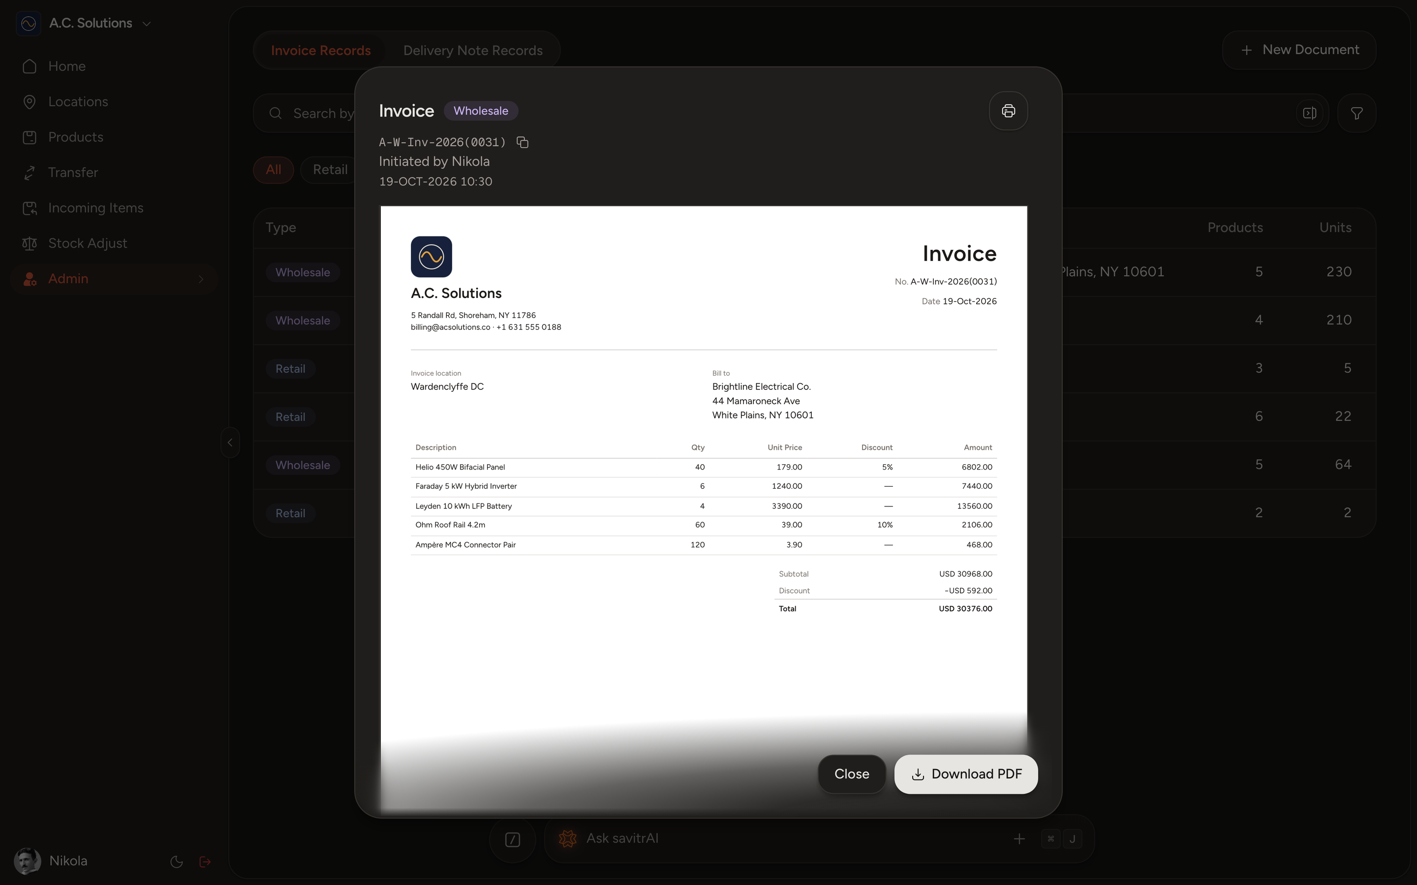Click the Wholesale badge in invoice header
1417x885 pixels.
[x=481, y=111]
